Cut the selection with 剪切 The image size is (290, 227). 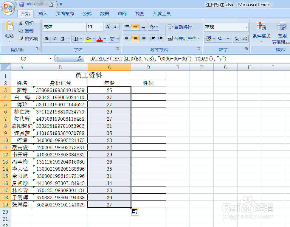(26, 23)
